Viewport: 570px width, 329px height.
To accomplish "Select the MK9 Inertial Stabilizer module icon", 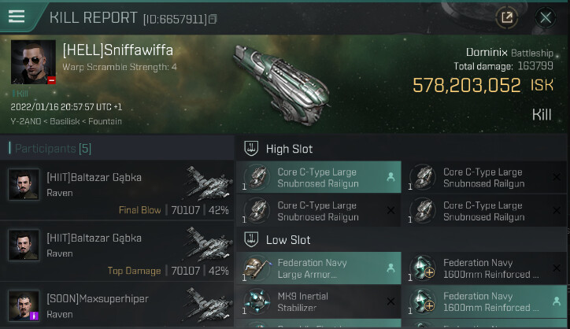I will (x=256, y=302).
